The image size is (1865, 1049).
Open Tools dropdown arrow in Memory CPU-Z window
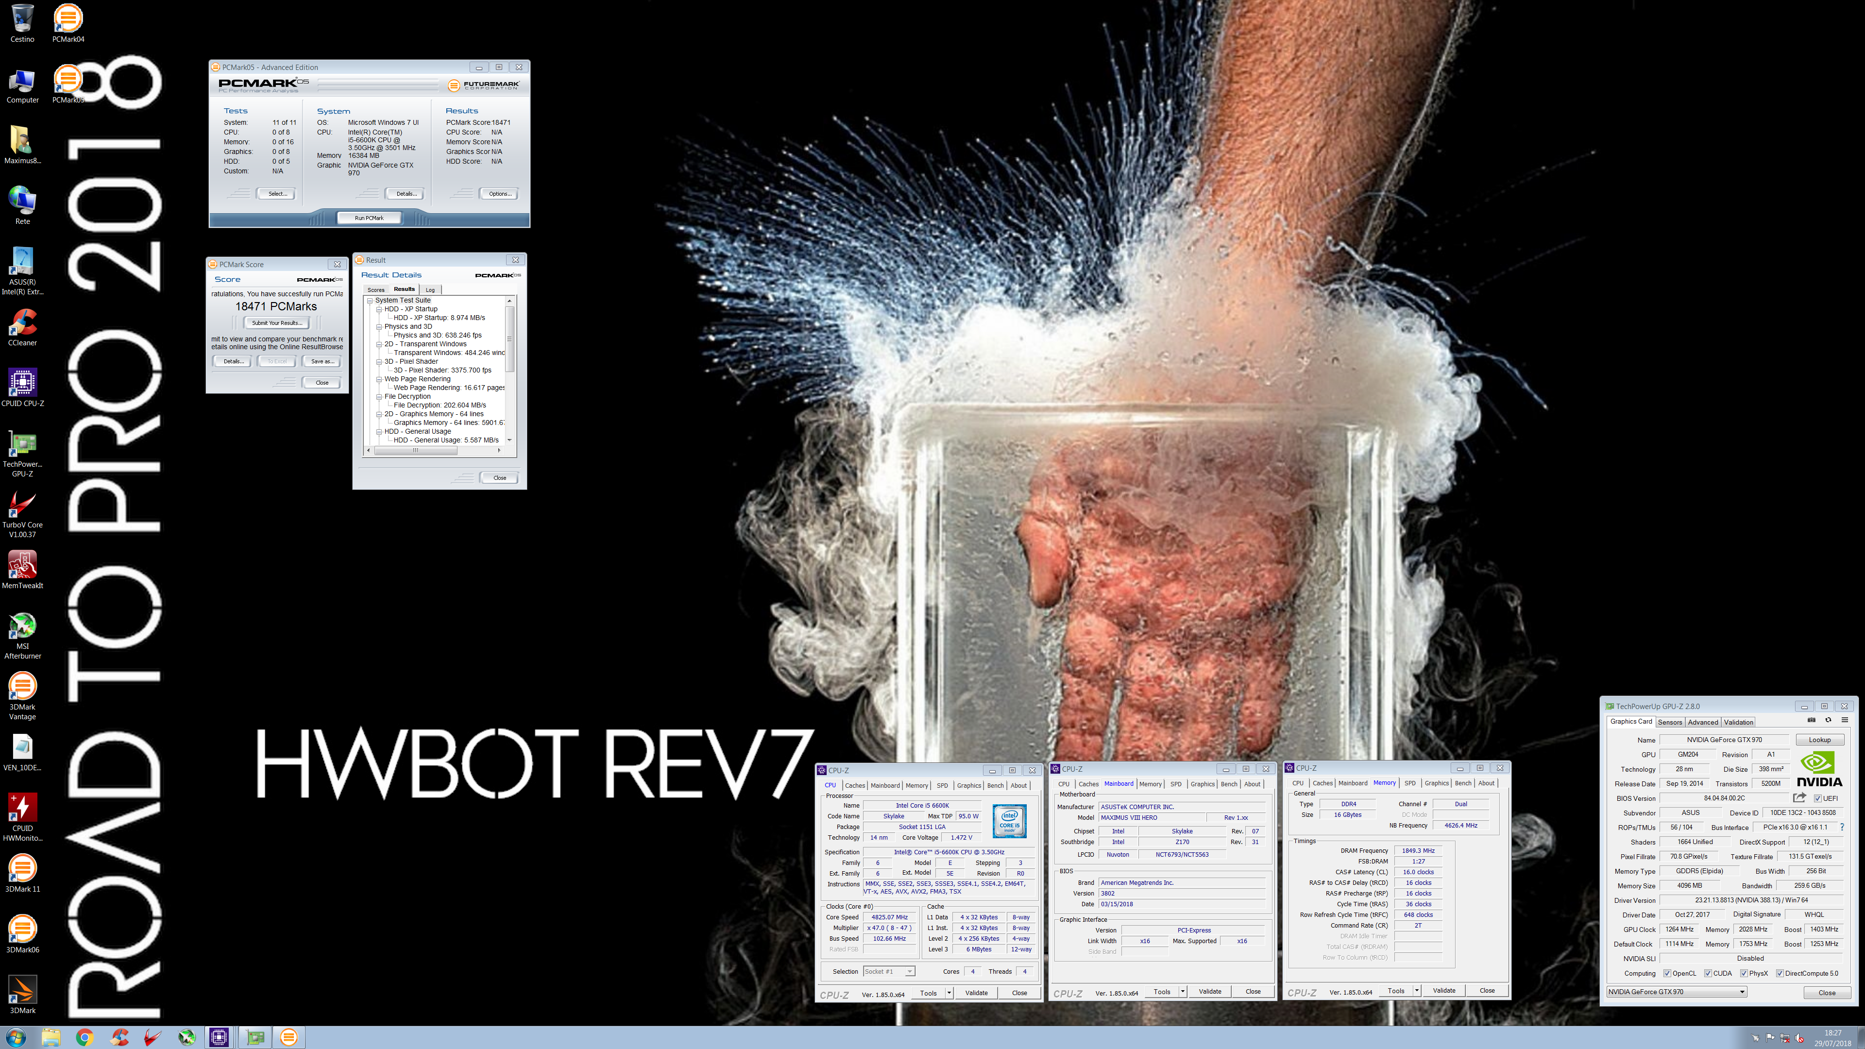coord(1417,990)
